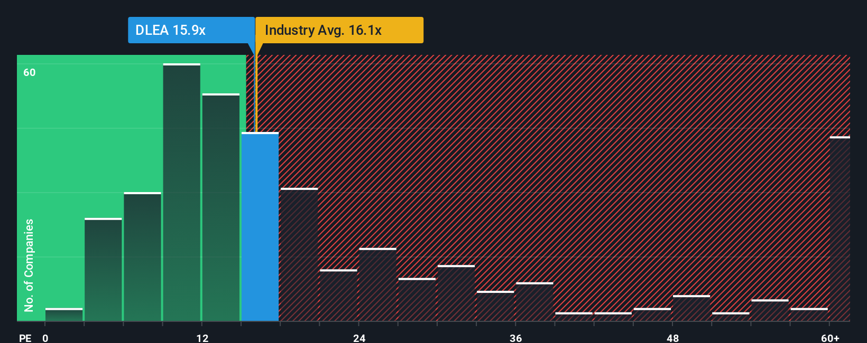Click the '0' x-axis tick label

click(45, 338)
